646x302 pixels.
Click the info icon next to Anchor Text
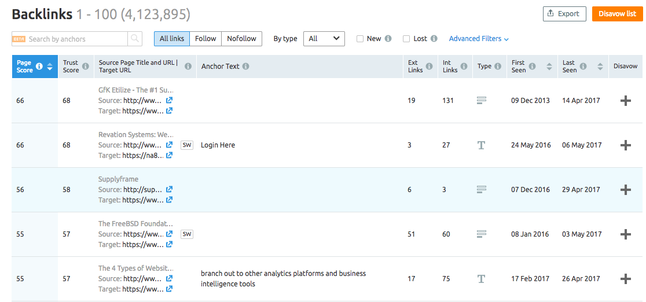click(245, 67)
